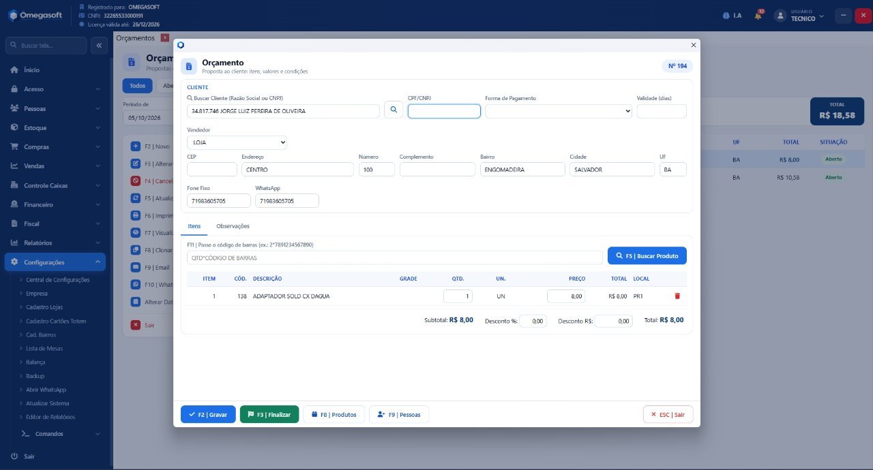Click the F3 edit icon in background window
873x470 pixels.
click(x=135, y=163)
